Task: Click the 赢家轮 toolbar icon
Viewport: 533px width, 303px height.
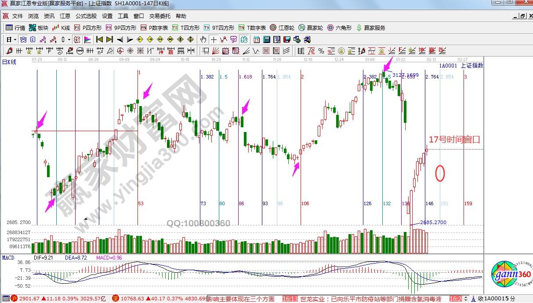Action: click(310, 28)
